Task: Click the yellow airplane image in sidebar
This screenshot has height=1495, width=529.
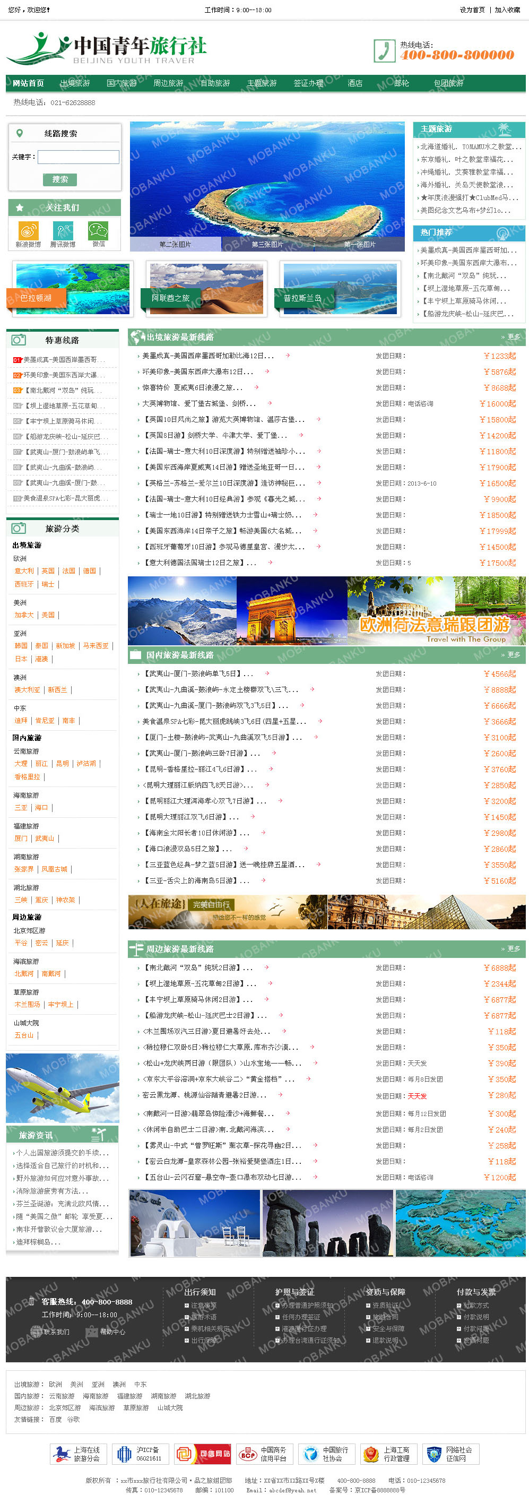Action: 62,1087
